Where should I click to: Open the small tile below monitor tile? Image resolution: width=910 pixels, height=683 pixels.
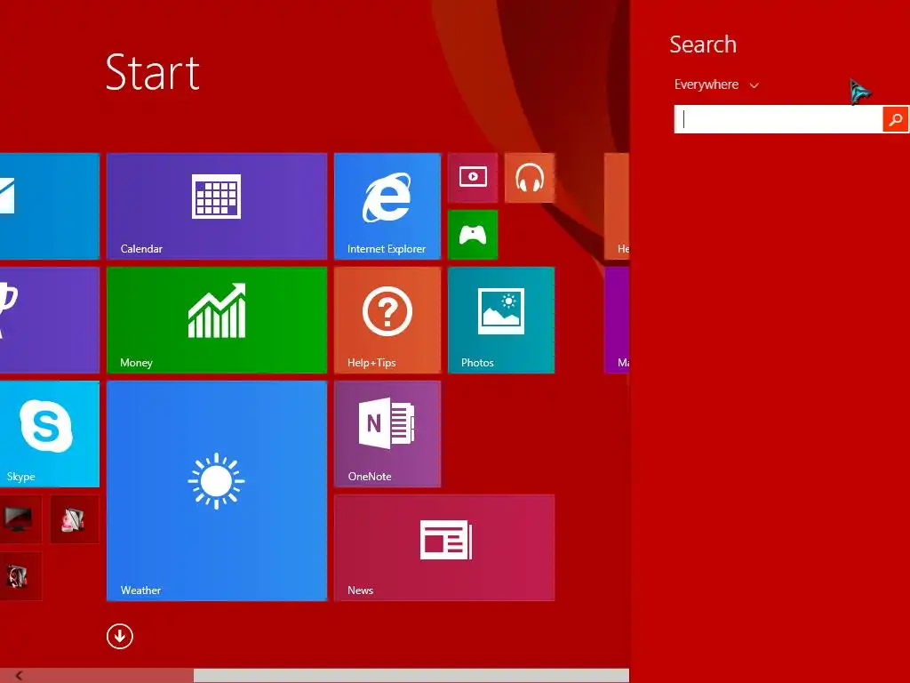point(21,576)
